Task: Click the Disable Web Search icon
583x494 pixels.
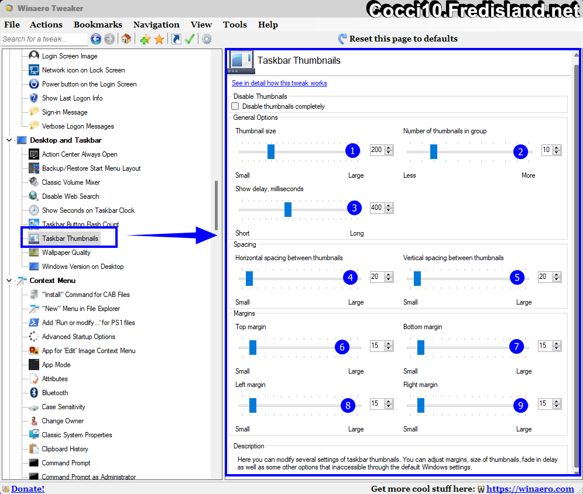Action: tap(34, 196)
